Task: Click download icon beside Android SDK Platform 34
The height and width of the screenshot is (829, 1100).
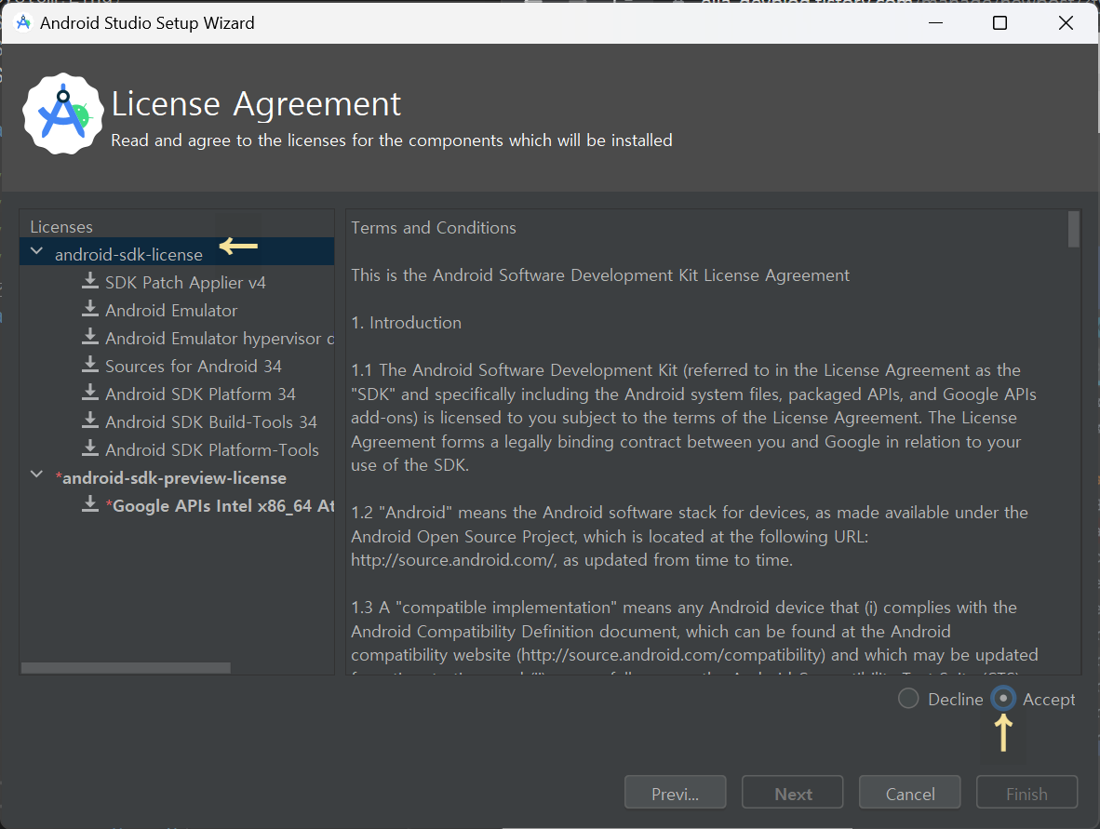Action: pyautogui.click(x=89, y=394)
